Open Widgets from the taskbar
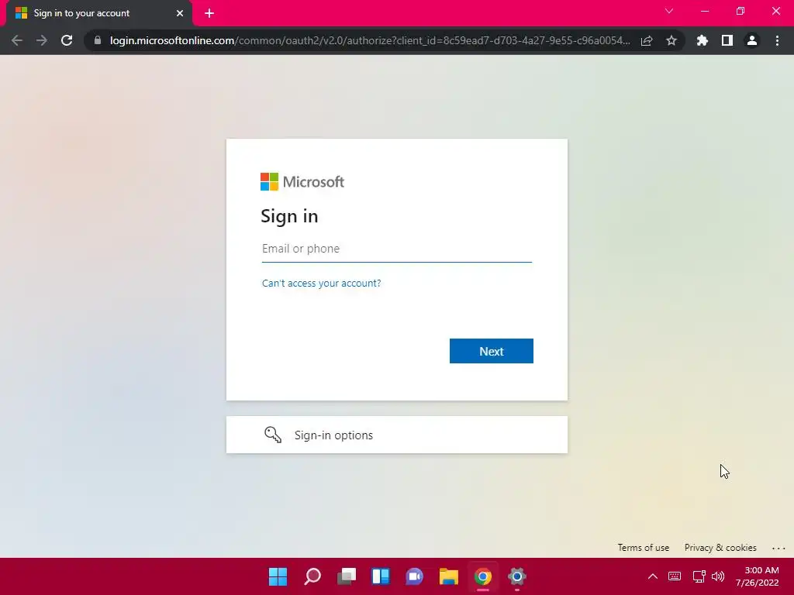The height and width of the screenshot is (595, 794). coord(380,576)
